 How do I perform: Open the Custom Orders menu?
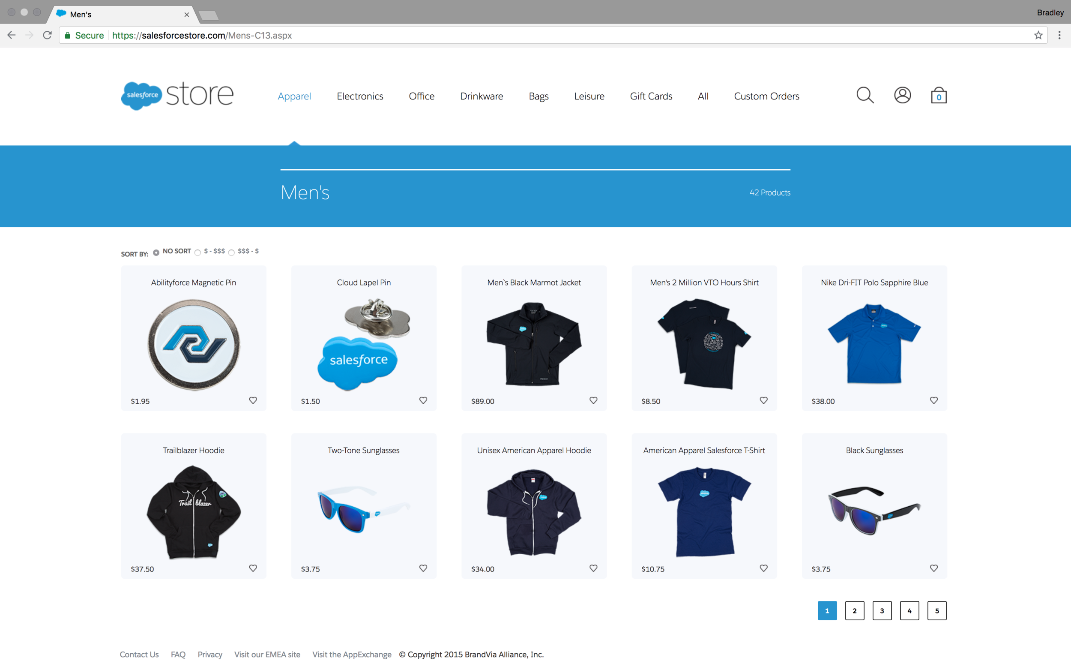(767, 96)
